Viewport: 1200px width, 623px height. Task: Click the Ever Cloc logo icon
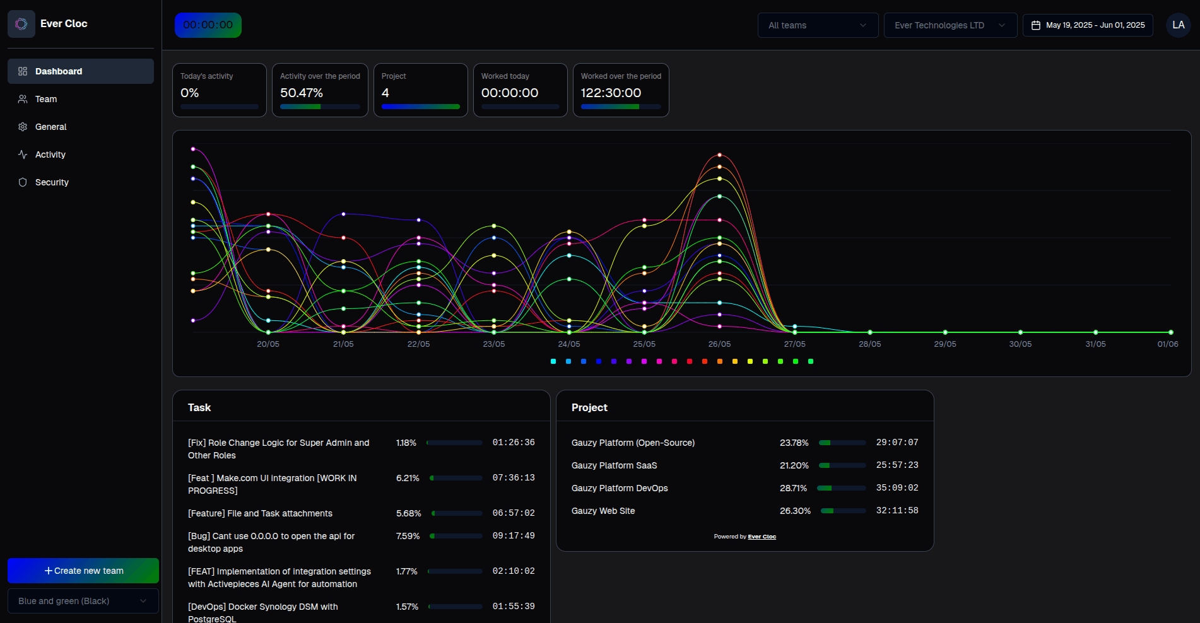[x=21, y=23]
